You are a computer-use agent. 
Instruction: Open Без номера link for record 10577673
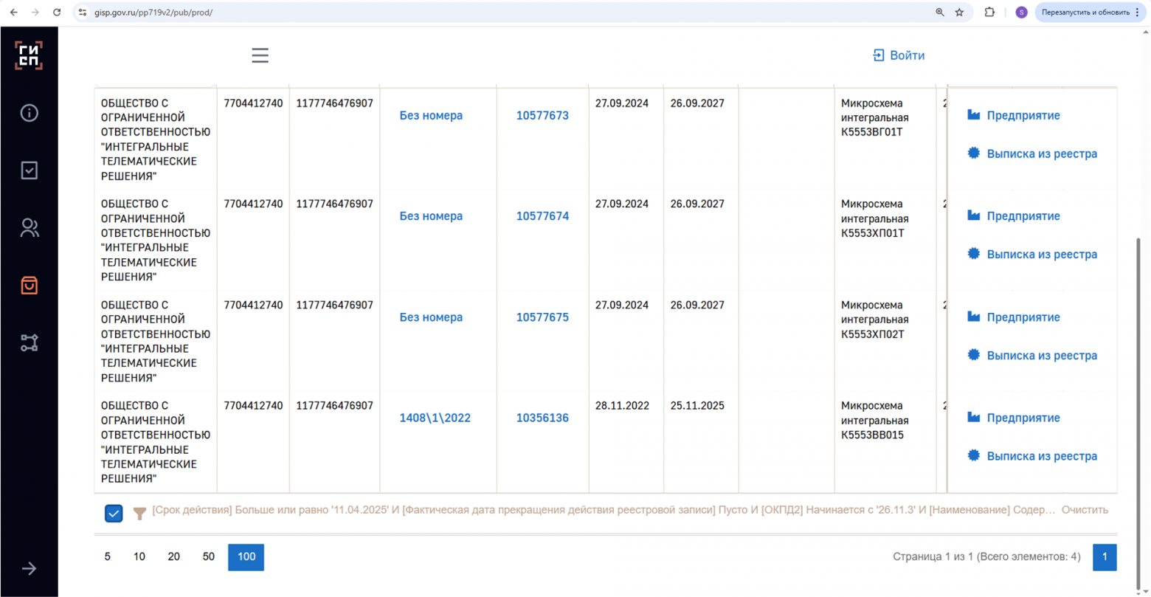[x=431, y=116]
